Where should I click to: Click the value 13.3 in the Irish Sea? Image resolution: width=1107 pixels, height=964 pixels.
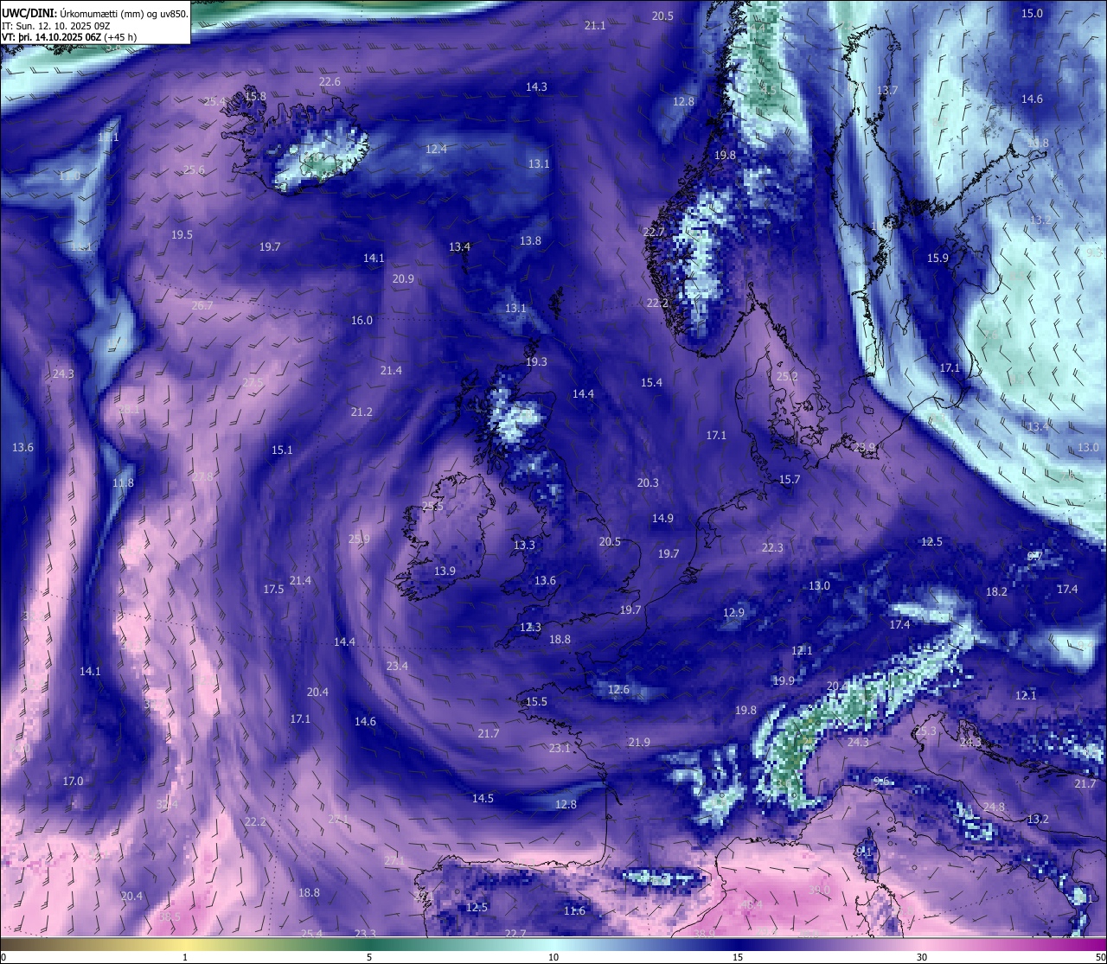click(524, 545)
